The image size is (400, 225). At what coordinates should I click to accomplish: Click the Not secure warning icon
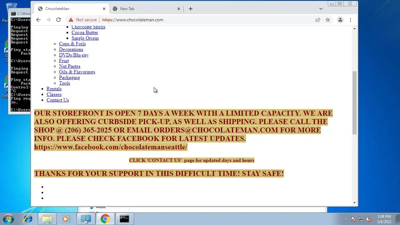click(71, 20)
